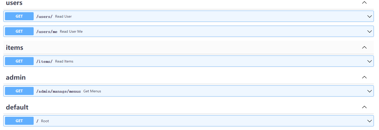Viewport: 379px width, 130px height.
Task: Expand the /items/ endpoint arrow
Action: (369, 61)
